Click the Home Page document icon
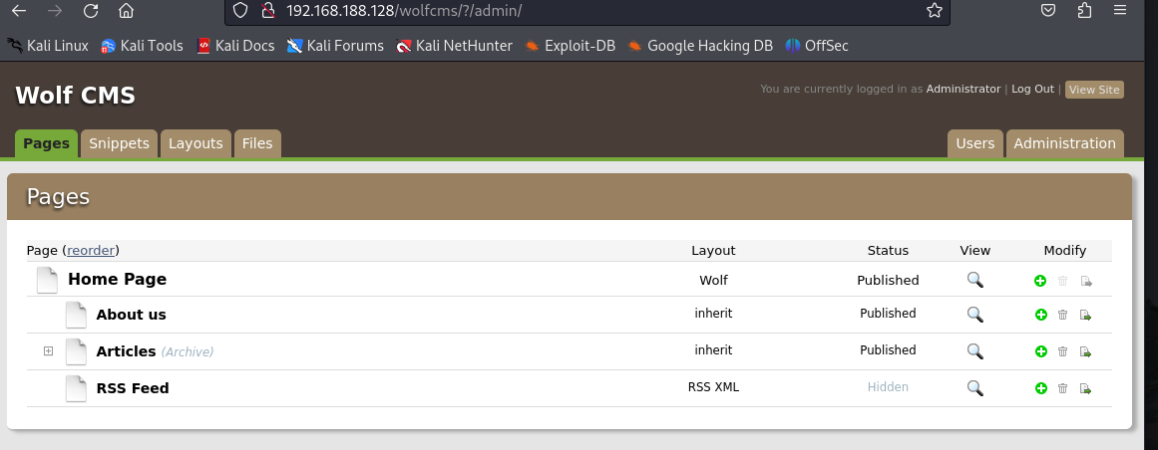This screenshot has width=1158, height=450. [47, 281]
